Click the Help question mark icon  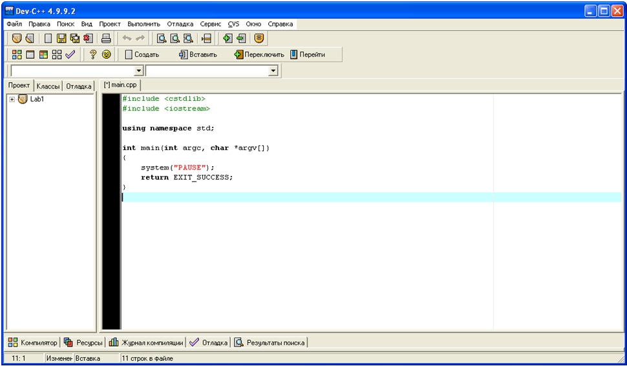[x=93, y=54]
